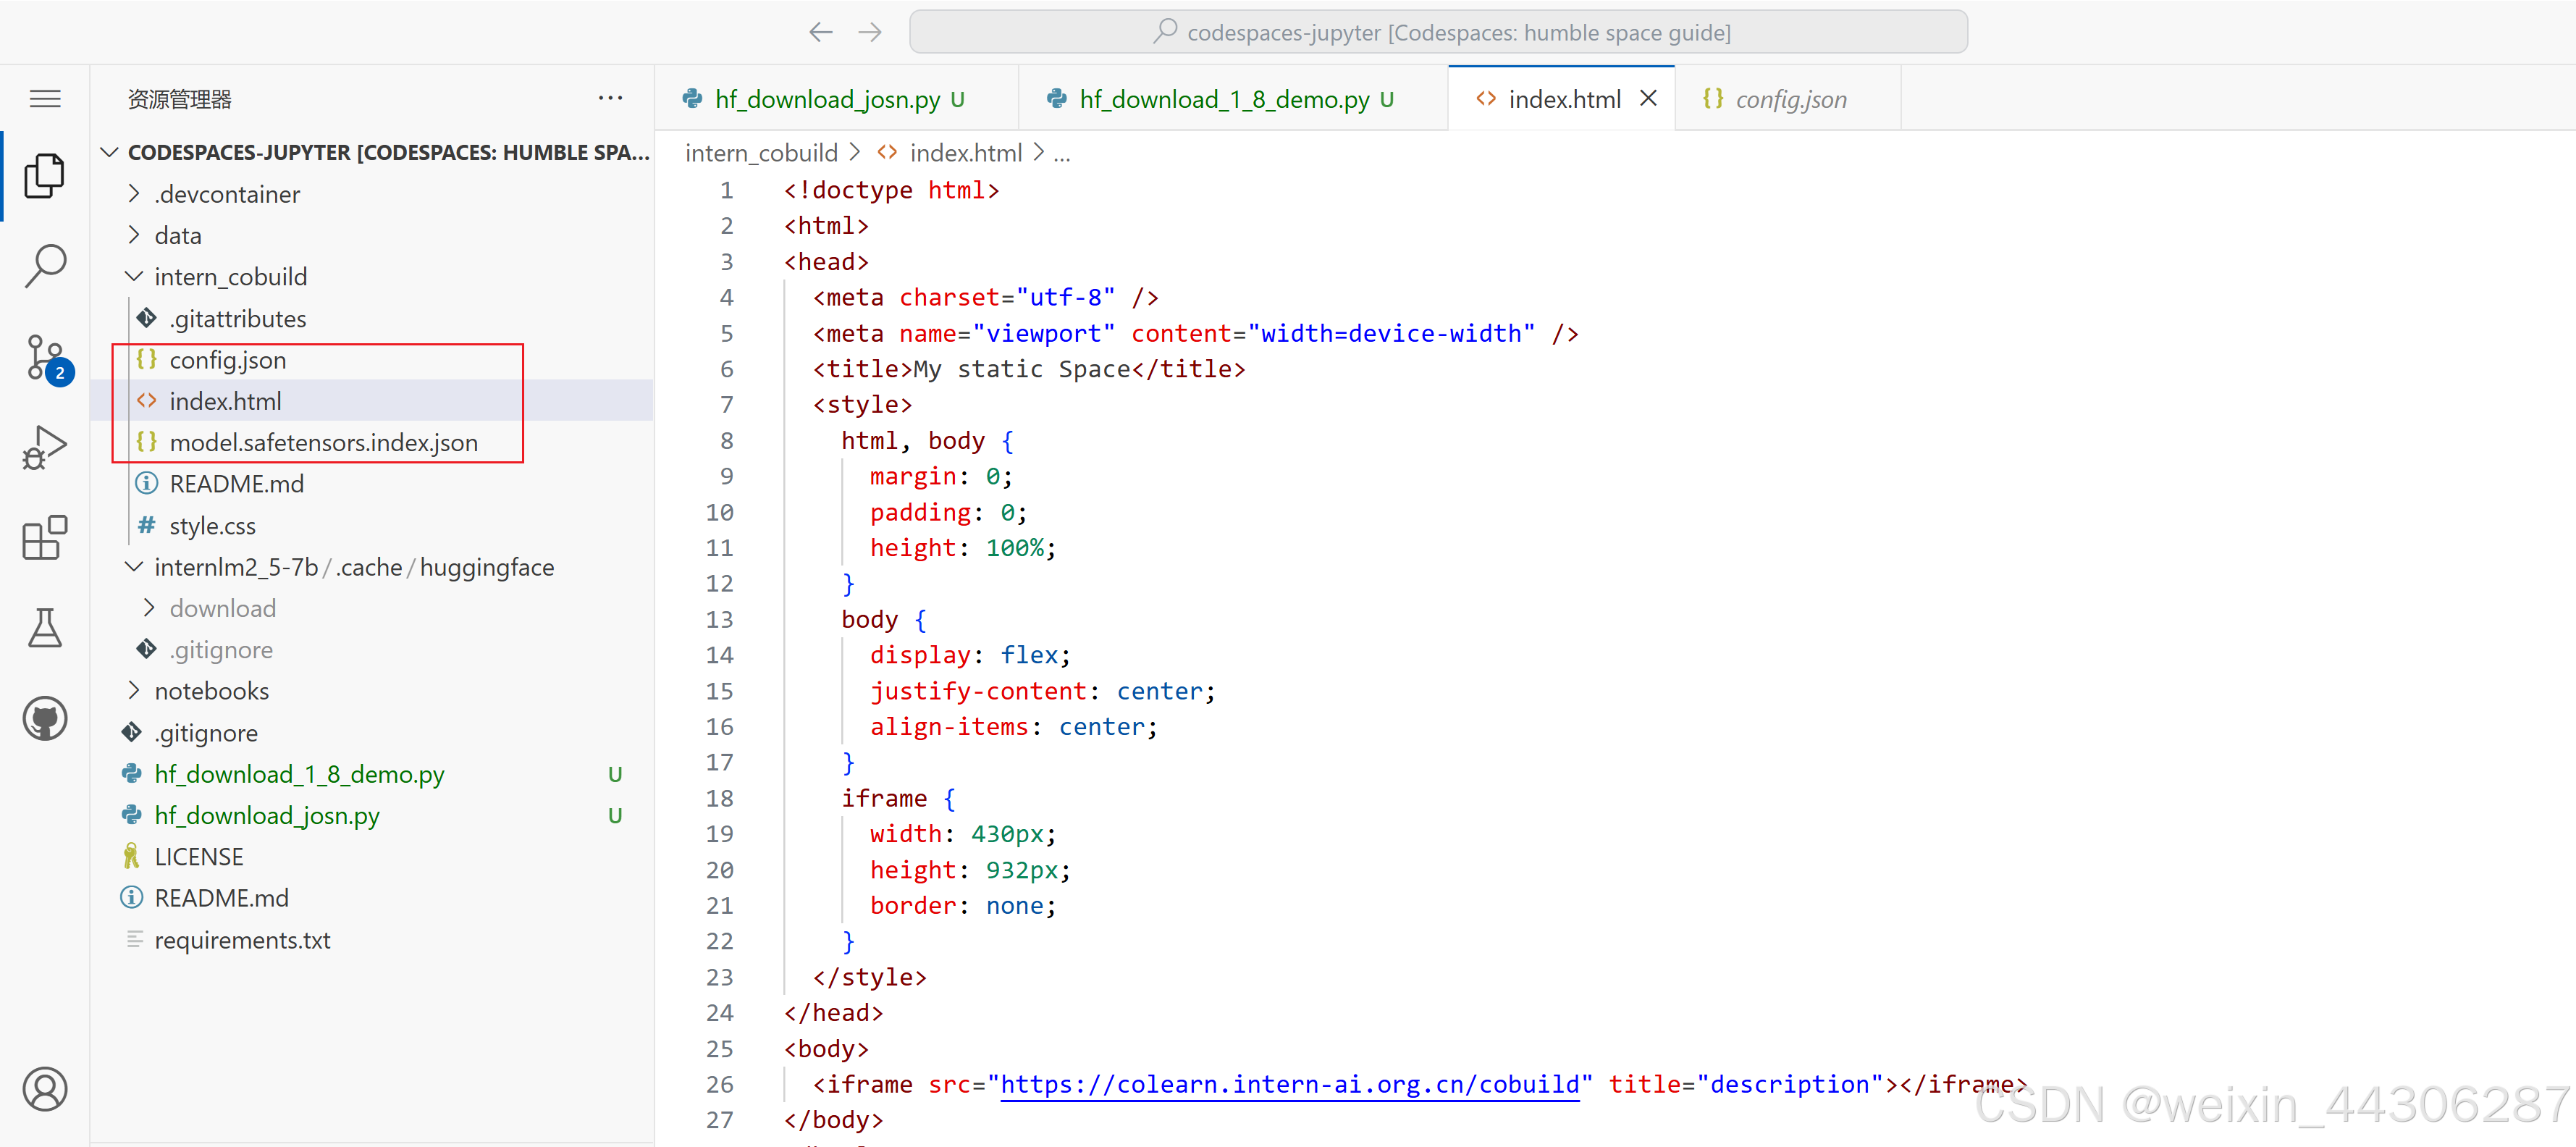Screen dimensions: 2576x1147
Task: Switch to the config.json tab
Action: tap(1790, 99)
